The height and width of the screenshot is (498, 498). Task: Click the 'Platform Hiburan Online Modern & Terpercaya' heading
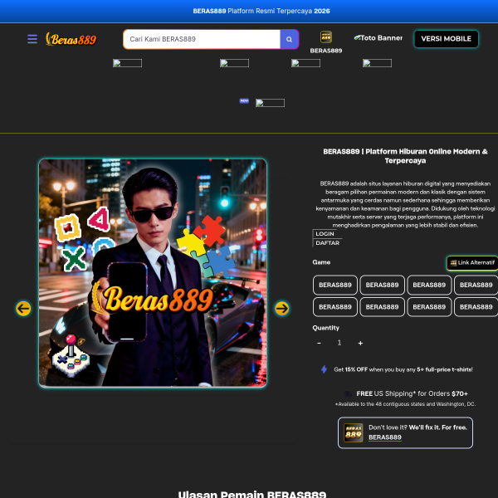point(405,156)
